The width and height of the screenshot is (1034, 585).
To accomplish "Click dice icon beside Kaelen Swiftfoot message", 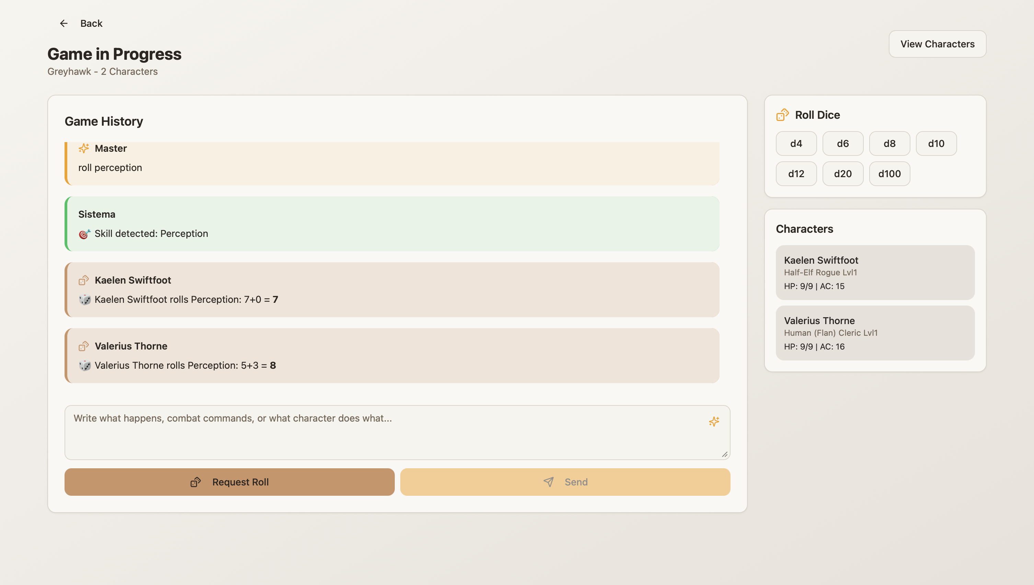I will [x=83, y=280].
